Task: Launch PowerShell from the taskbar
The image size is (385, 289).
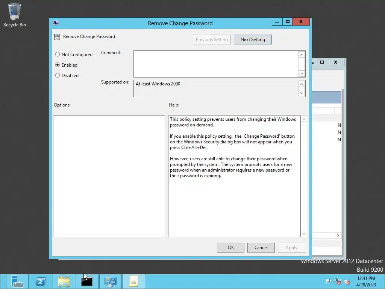Action: [x=41, y=281]
